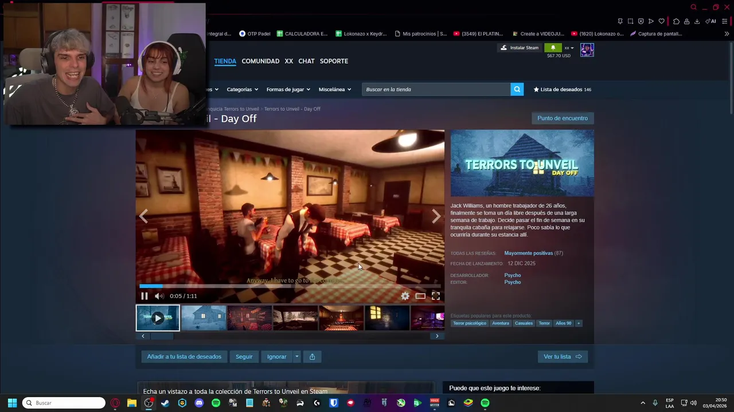Open the TIENDA tab
734x412 pixels.
click(x=225, y=61)
